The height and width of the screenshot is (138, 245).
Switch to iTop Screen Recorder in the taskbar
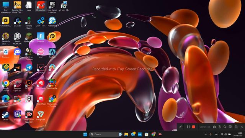pyautogui.click(x=160, y=134)
